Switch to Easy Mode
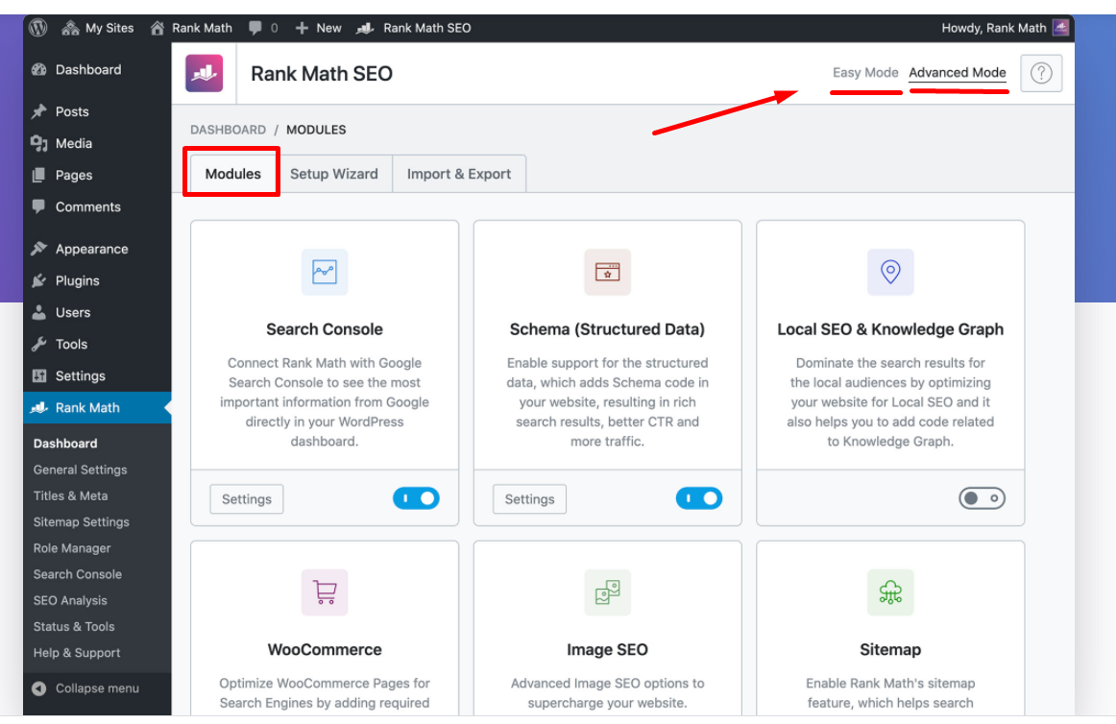Image resolution: width=1116 pixels, height=724 pixels. tap(865, 73)
